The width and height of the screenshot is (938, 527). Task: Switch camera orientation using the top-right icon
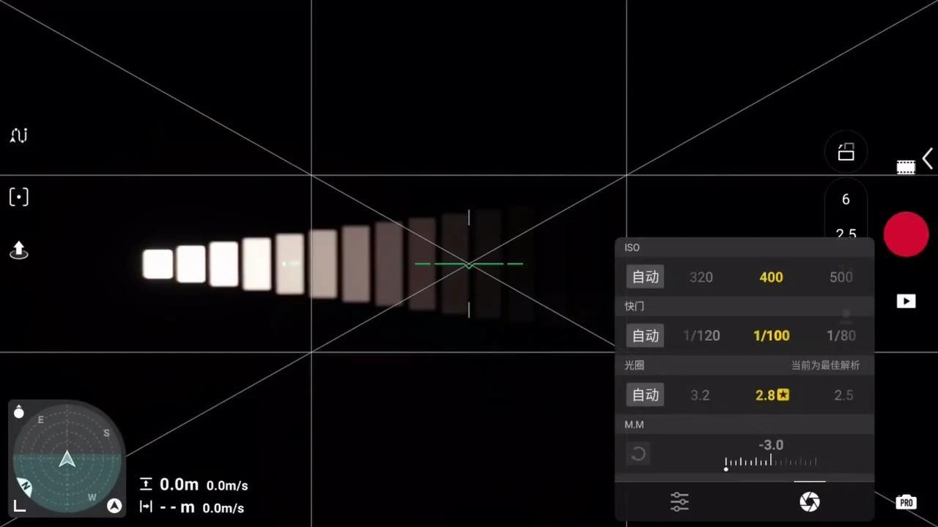846,152
